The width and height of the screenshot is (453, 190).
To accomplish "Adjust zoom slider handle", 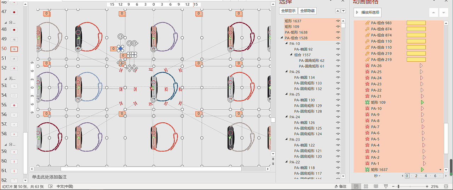I will coord(398,186).
